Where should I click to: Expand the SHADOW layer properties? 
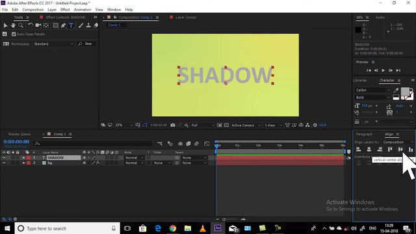23,157
